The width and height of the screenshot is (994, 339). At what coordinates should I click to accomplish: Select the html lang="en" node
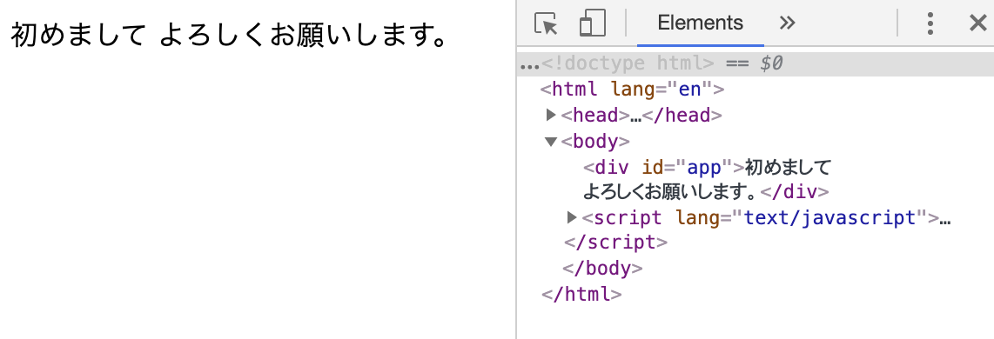(631, 90)
